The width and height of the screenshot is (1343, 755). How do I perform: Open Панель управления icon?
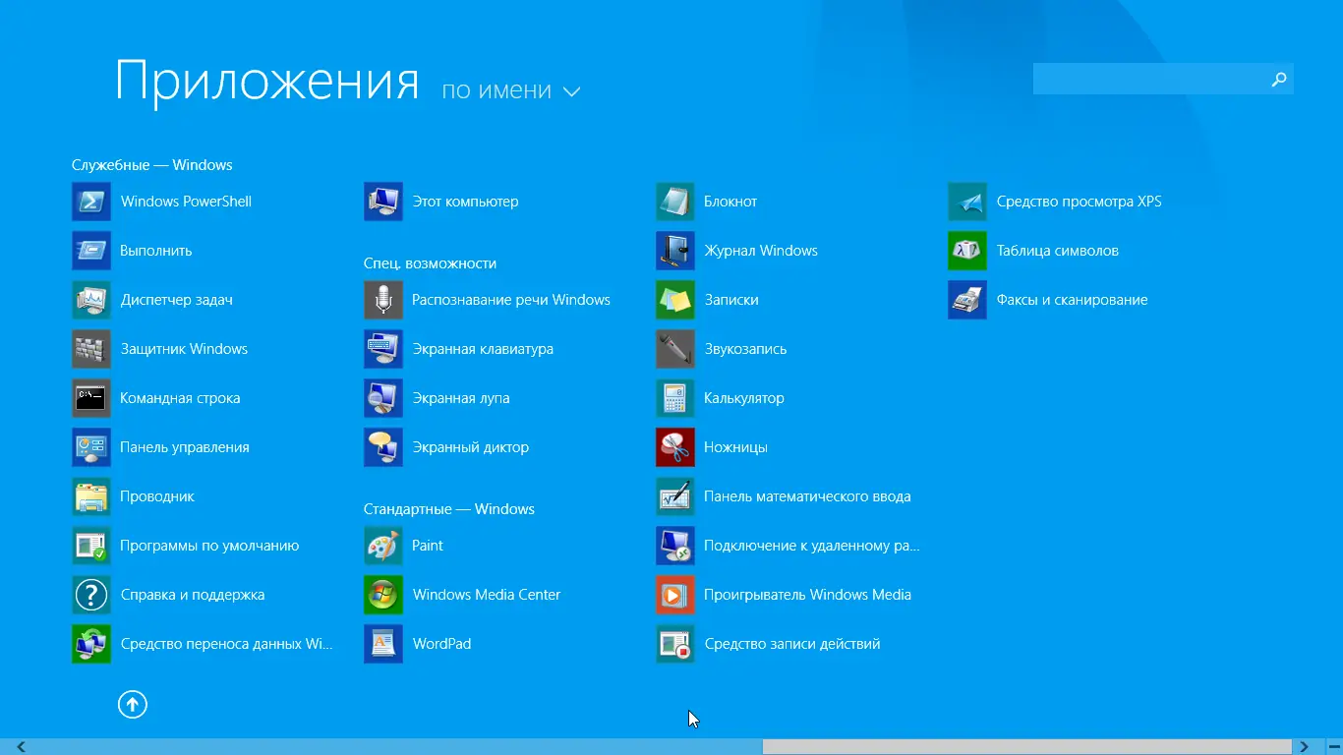point(91,447)
